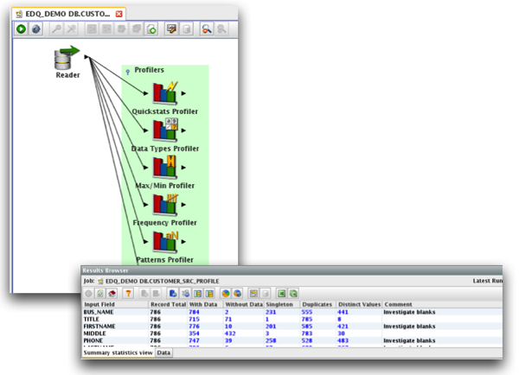Open the 432 Without Data value for MIDDLE
This screenshot has width=519, height=375.
click(x=230, y=334)
